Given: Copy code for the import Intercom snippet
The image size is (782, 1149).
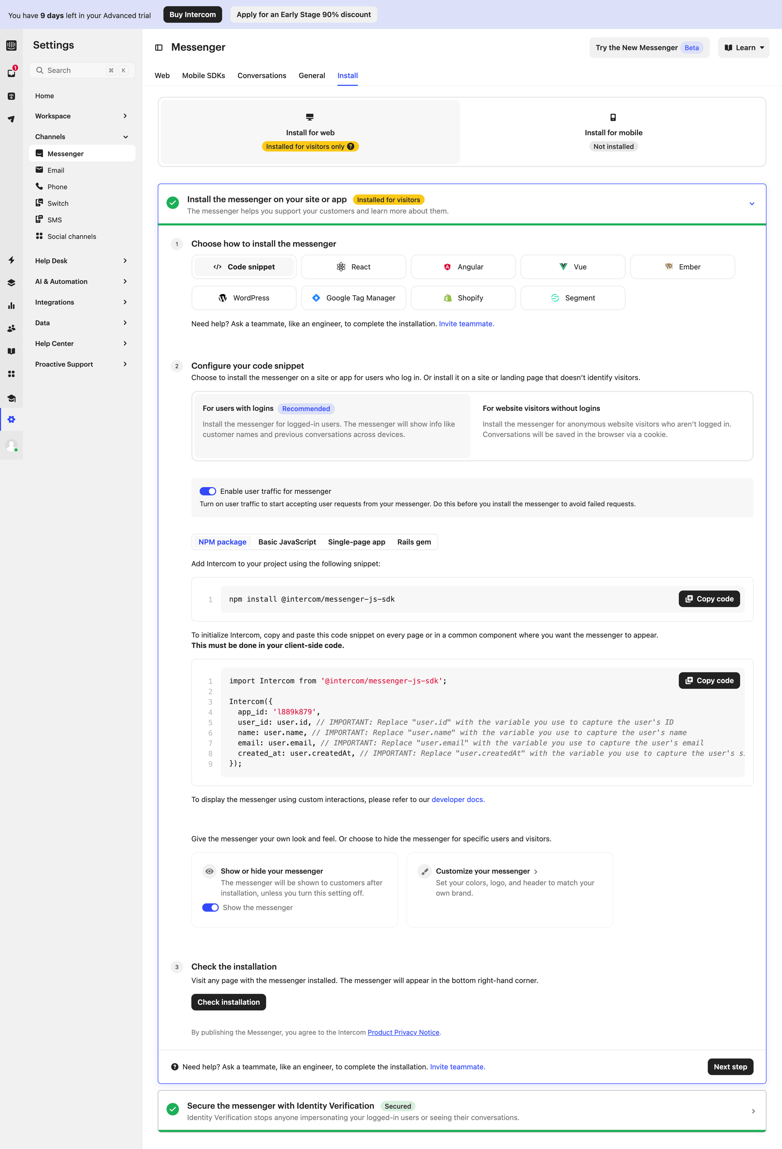Looking at the screenshot, I should 709,680.
